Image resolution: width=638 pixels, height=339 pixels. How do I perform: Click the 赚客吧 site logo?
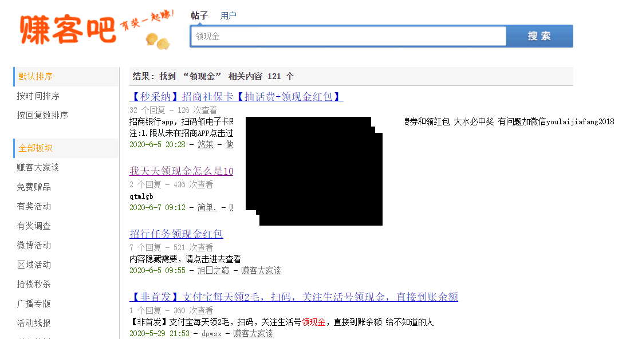[68, 29]
